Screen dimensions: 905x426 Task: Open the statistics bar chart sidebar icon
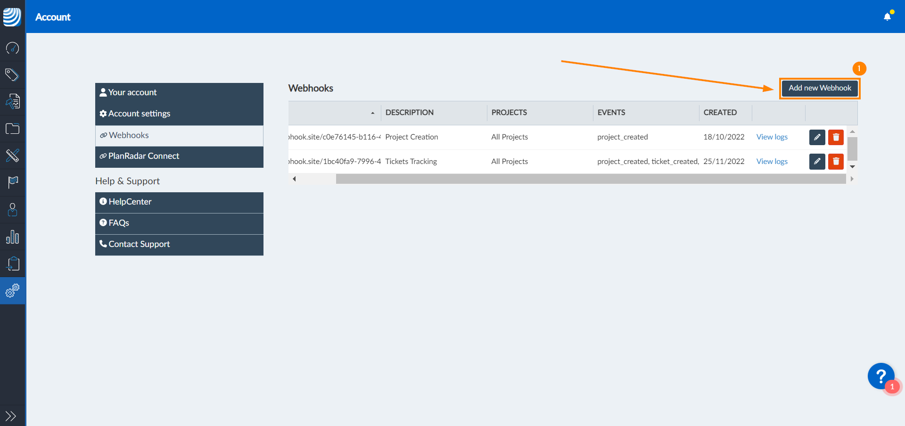(13, 237)
